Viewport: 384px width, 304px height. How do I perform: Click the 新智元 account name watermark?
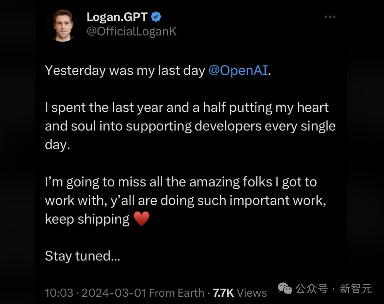355,288
